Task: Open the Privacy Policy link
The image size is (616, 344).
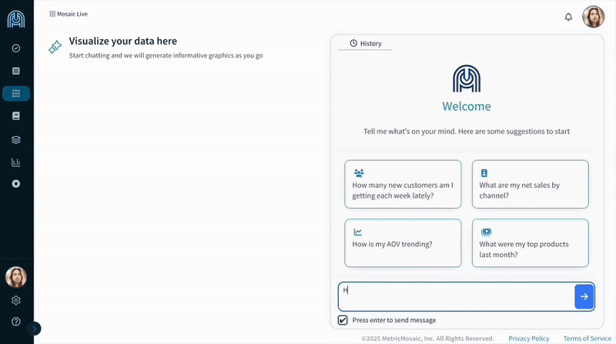Action: coord(528,339)
